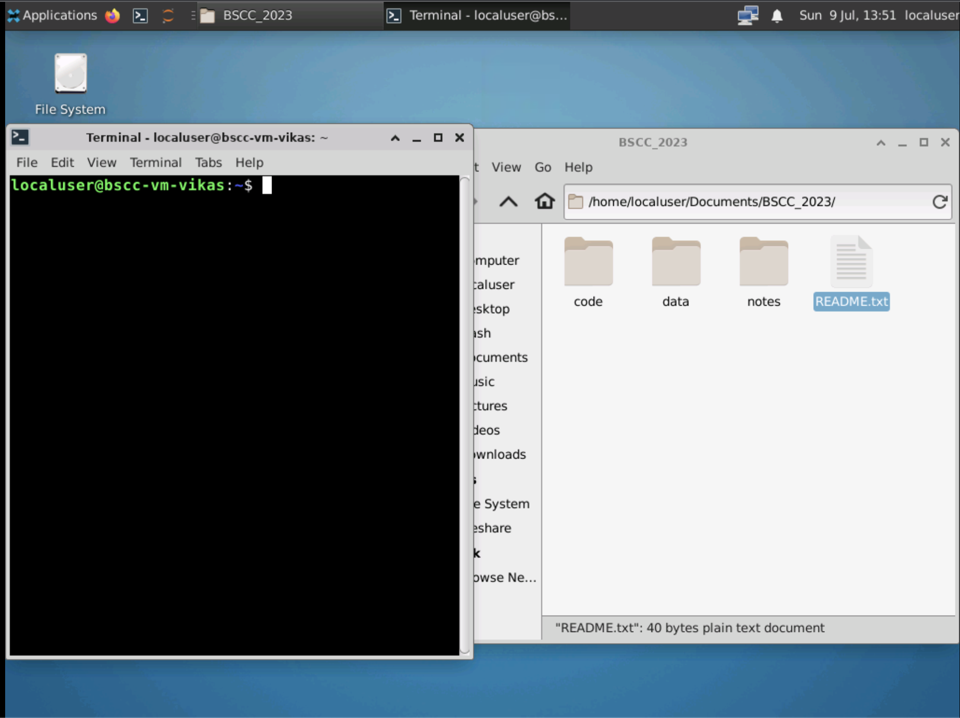Roll up the Terminal window with arrow button
The height and width of the screenshot is (718, 960).
(x=395, y=137)
